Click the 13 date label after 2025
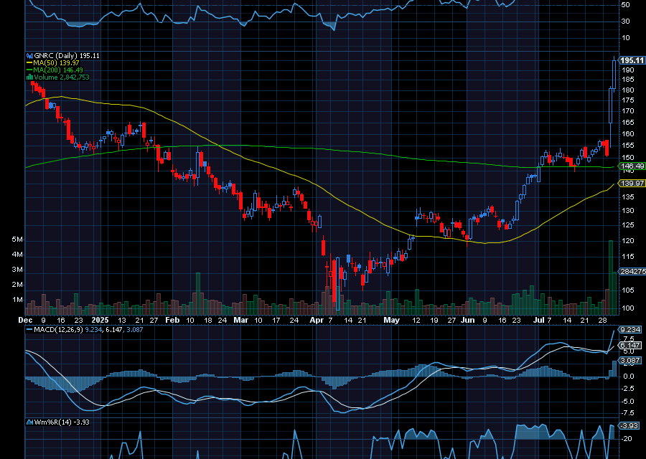 click(x=122, y=321)
